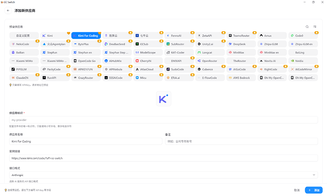Select the PIPELLM preset

24,70
